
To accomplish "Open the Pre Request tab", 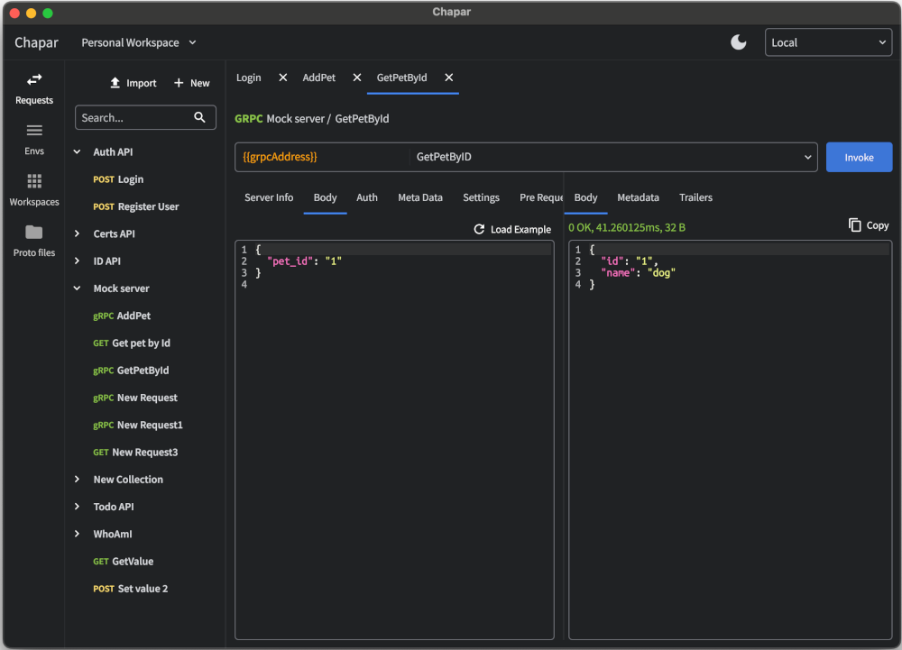I will (x=540, y=197).
